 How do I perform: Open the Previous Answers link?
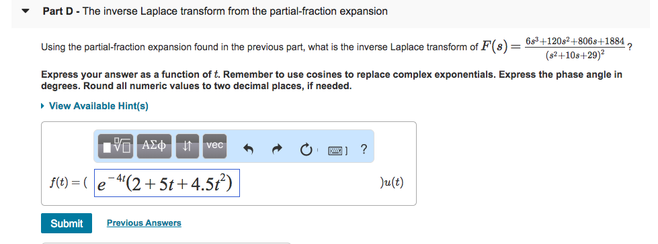point(144,223)
